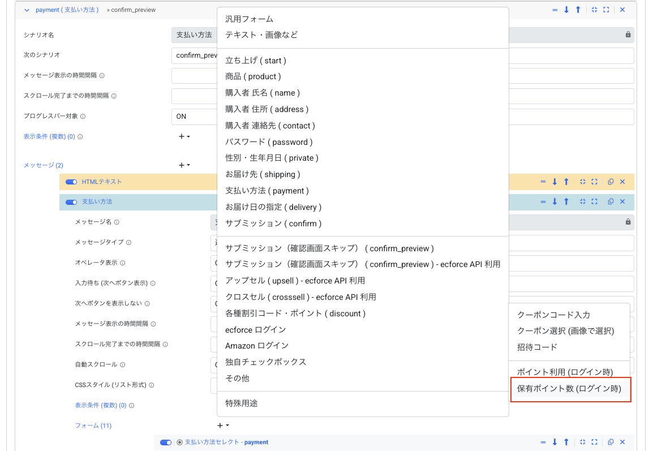This screenshot has height=451, width=649.
Task: Collapse-all icon in payment scenario header
Action: pyautogui.click(x=594, y=10)
